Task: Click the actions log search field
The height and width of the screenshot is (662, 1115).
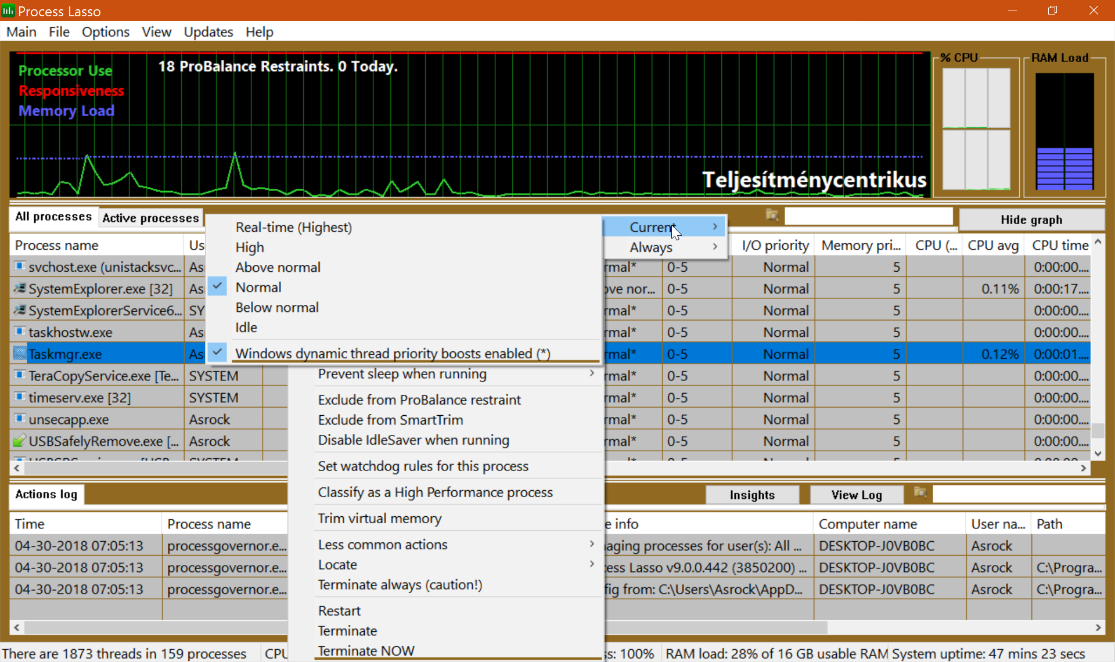Action: (x=1018, y=494)
